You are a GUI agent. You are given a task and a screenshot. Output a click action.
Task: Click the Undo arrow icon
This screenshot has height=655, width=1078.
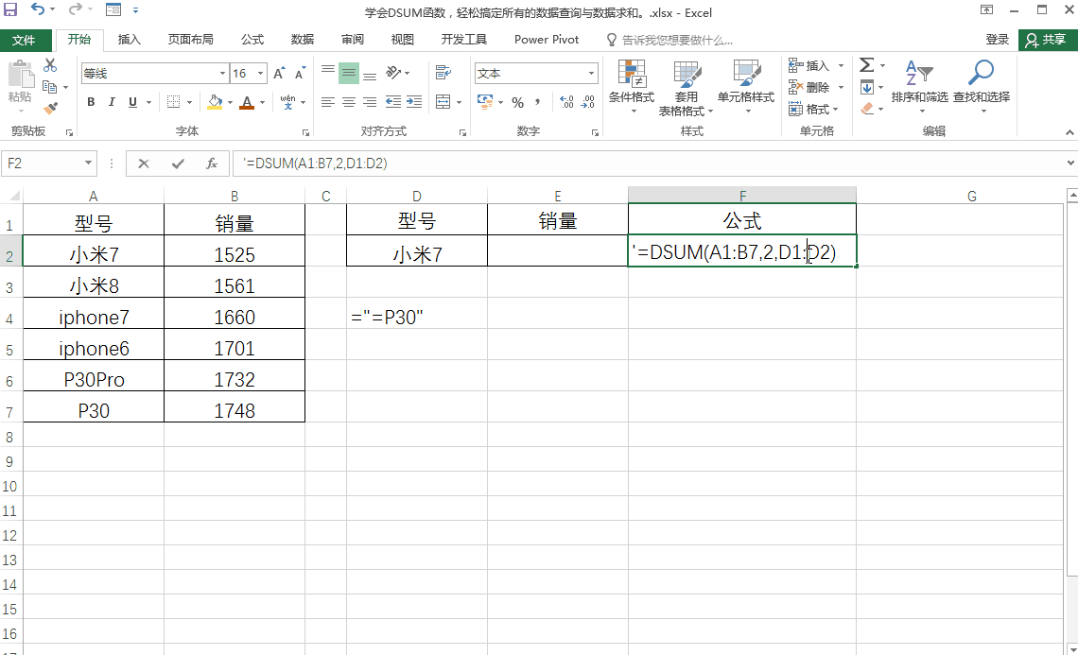point(38,9)
